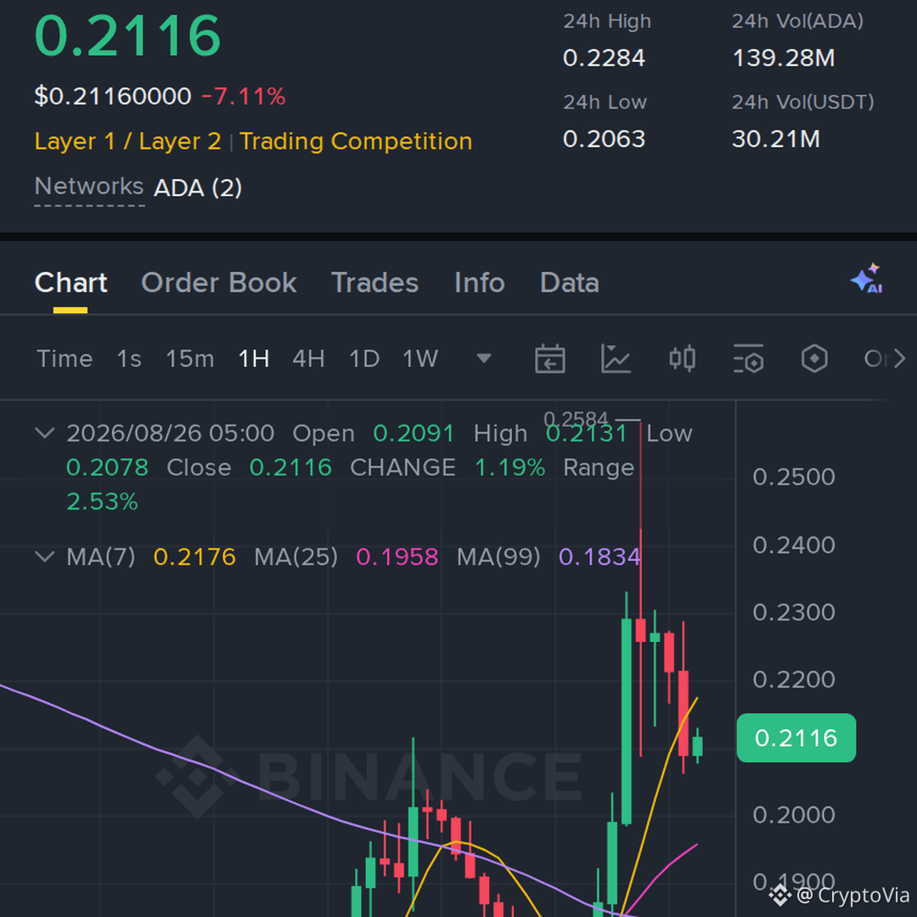Image resolution: width=917 pixels, height=917 pixels.
Task: Open the Trades tab
Action: [375, 283]
